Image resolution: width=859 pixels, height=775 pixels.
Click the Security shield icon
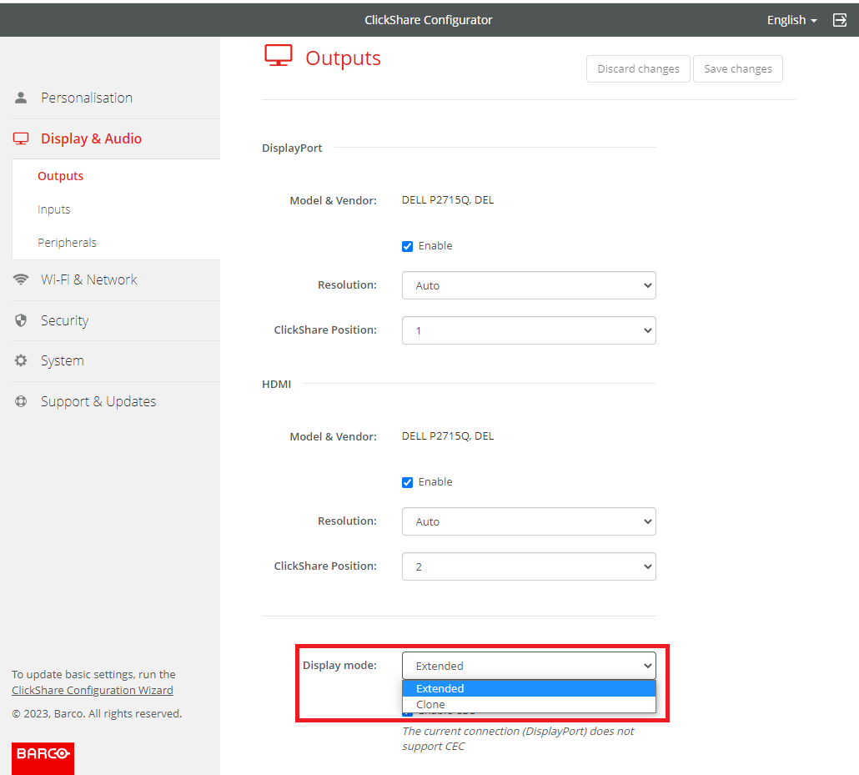click(21, 320)
